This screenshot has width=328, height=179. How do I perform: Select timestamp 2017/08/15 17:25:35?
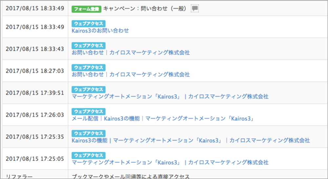[x=35, y=137]
